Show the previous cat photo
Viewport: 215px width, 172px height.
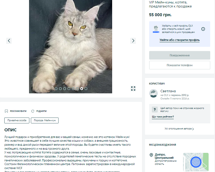(9, 41)
